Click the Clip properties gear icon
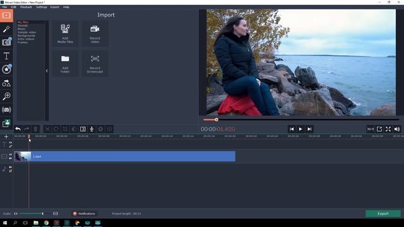 pyautogui.click(x=101, y=129)
